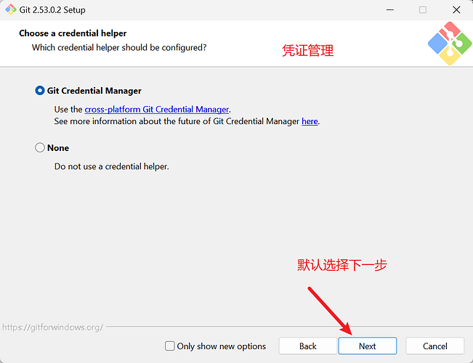Enable the Only show new options checkbox
This screenshot has width=473, height=363.
tap(170, 346)
